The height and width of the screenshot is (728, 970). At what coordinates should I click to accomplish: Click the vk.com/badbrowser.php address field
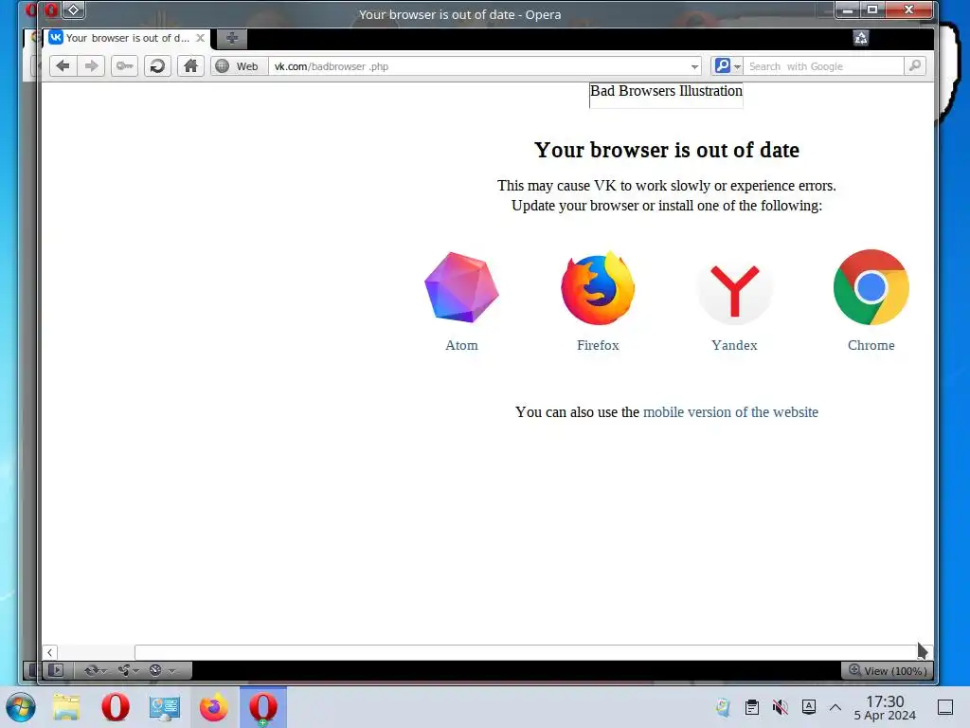[x=478, y=66]
